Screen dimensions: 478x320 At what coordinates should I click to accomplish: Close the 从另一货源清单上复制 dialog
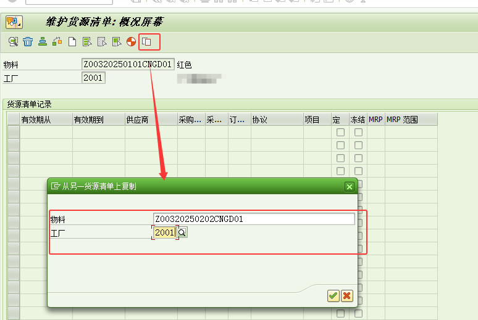click(350, 186)
